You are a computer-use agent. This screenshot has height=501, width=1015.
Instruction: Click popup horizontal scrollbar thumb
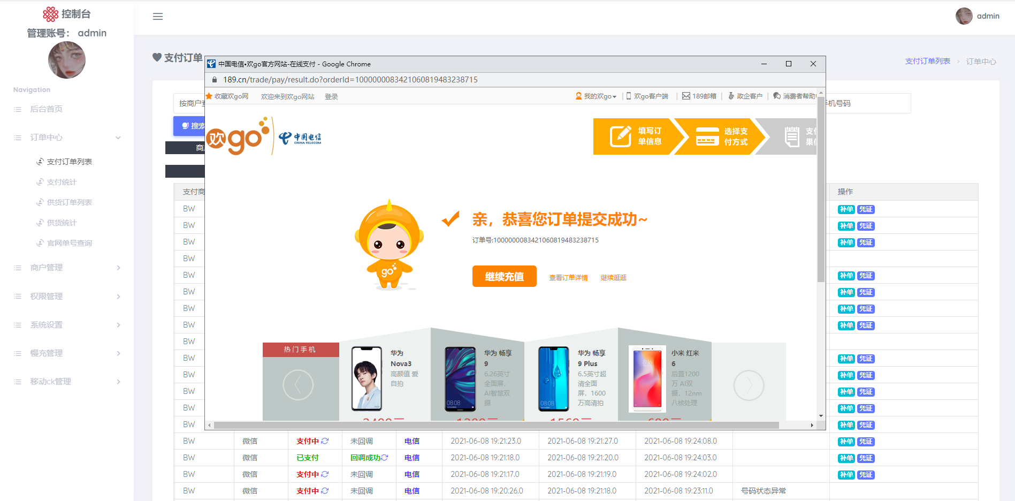496,426
